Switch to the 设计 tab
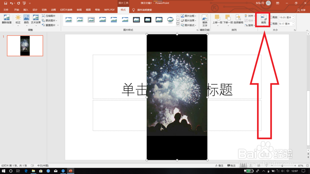The image size is (310, 174). click(x=35, y=10)
